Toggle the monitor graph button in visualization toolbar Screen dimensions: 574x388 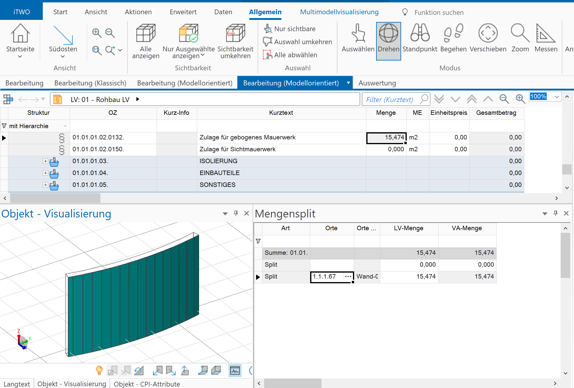(x=235, y=370)
